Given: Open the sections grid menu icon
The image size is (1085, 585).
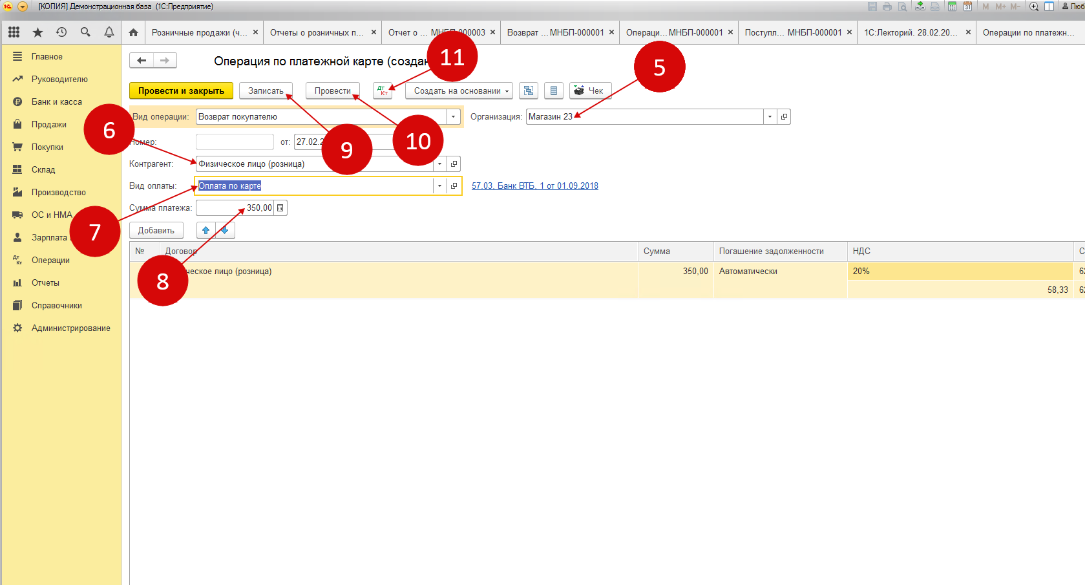Looking at the screenshot, I should 14,32.
